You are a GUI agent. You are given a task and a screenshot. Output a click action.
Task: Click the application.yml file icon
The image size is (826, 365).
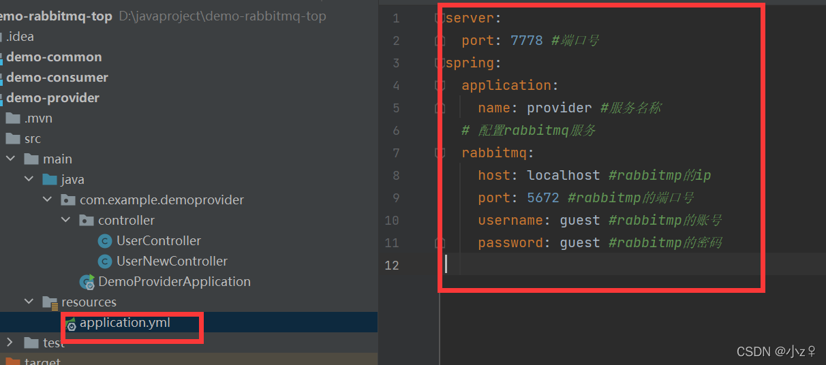(x=70, y=324)
